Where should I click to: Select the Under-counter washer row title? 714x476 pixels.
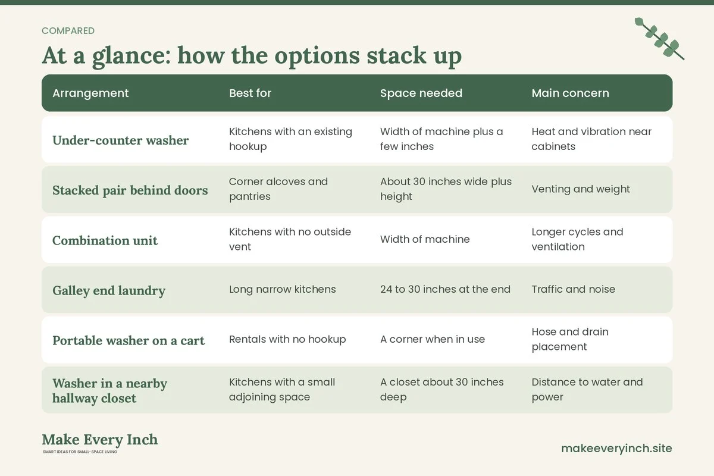click(x=121, y=140)
